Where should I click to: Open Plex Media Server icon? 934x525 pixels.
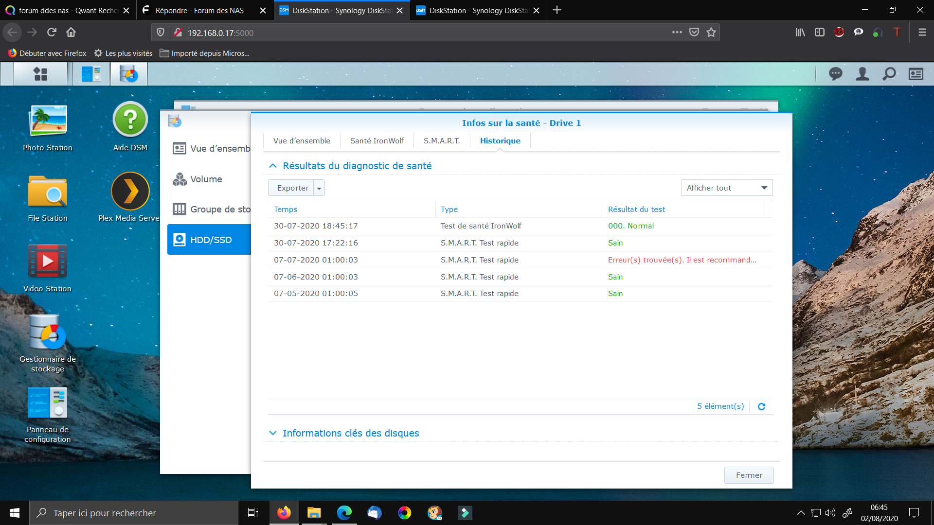130,192
